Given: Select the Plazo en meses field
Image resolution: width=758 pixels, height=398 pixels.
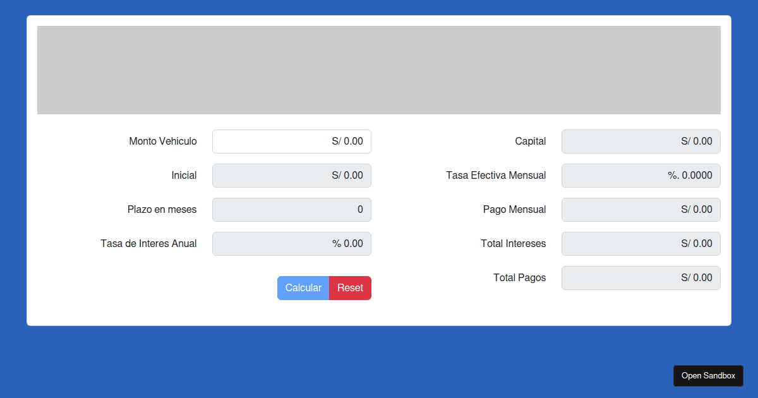Looking at the screenshot, I should tap(291, 210).
